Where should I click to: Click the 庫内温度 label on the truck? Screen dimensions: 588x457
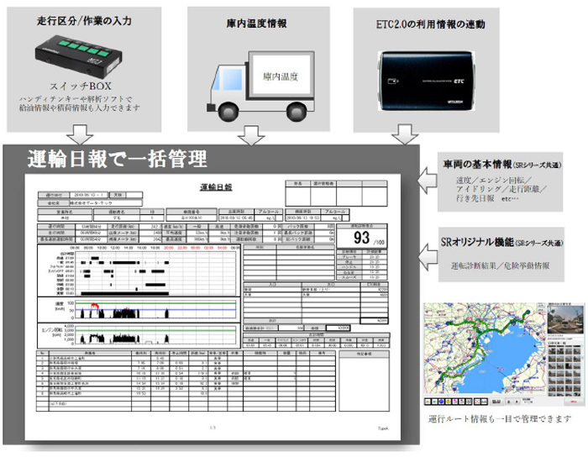(281, 77)
